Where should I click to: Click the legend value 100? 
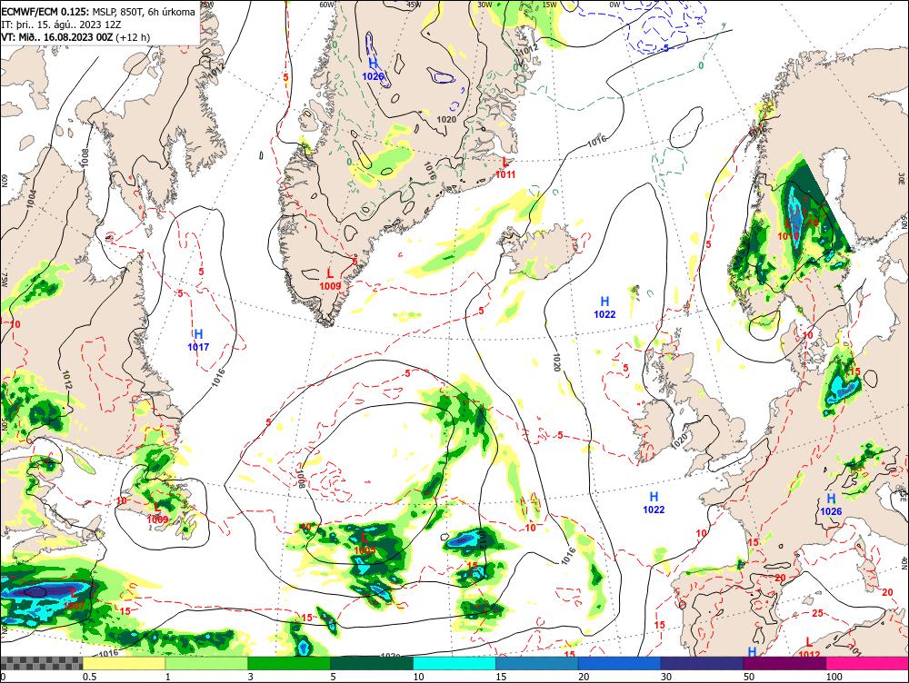[834, 677]
